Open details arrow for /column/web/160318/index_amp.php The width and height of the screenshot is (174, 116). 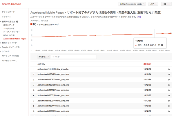pos(169,95)
